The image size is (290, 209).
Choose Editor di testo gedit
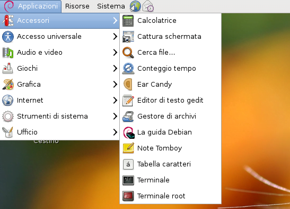tap(171, 100)
